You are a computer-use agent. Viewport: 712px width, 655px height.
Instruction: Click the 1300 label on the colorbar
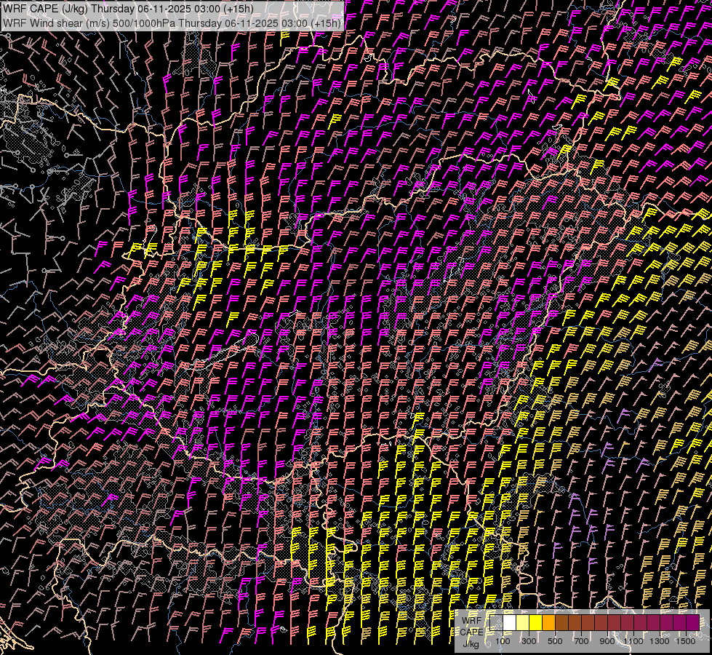click(x=660, y=641)
